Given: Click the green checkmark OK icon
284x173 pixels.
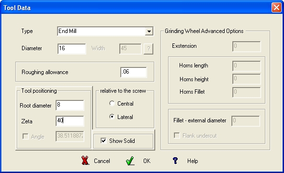Looking at the screenshot, I should coord(130,161).
